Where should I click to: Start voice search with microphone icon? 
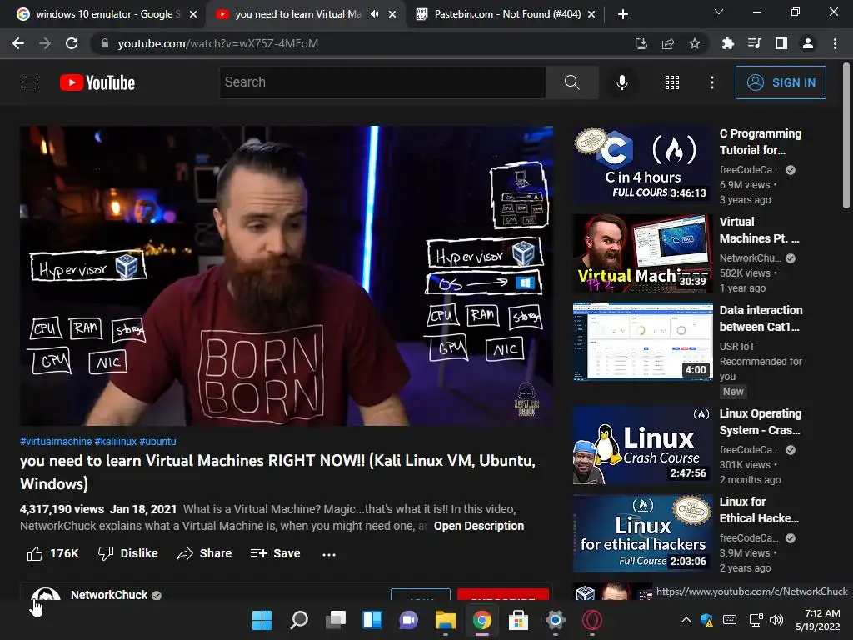621,82
